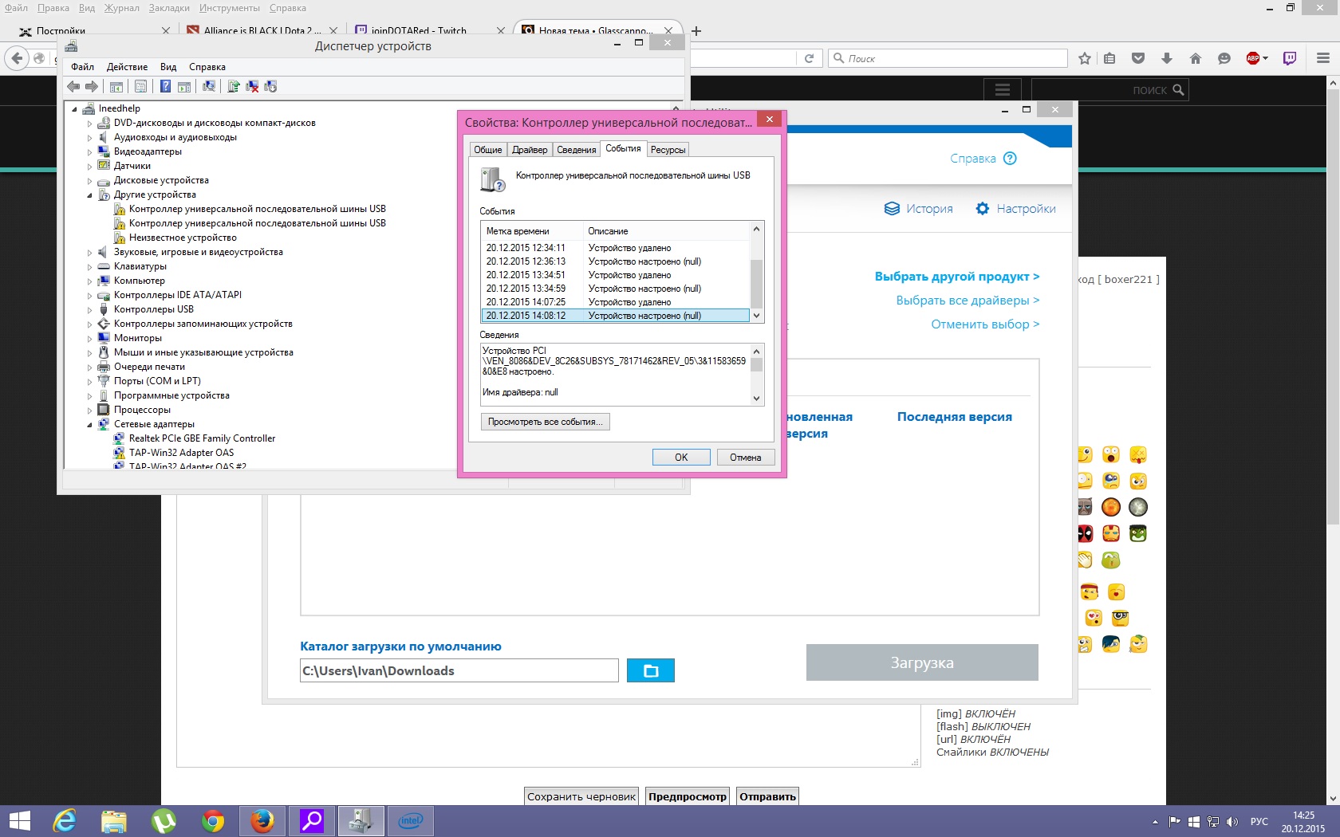Click the site search magnifier icon
Viewport: 1340px width, 837px height.
pyautogui.click(x=1179, y=89)
